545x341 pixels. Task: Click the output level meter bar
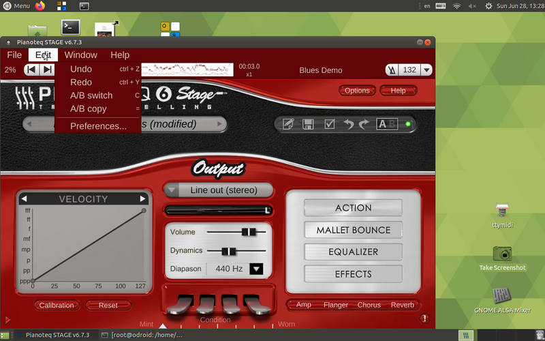coord(218,210)
